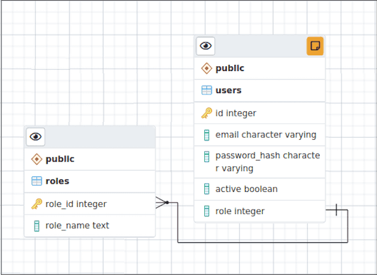Image resolution: width=377 pixels, height=275 pixels.
Task: Click the public schema label in users table
Action: [x=229, y=68]
